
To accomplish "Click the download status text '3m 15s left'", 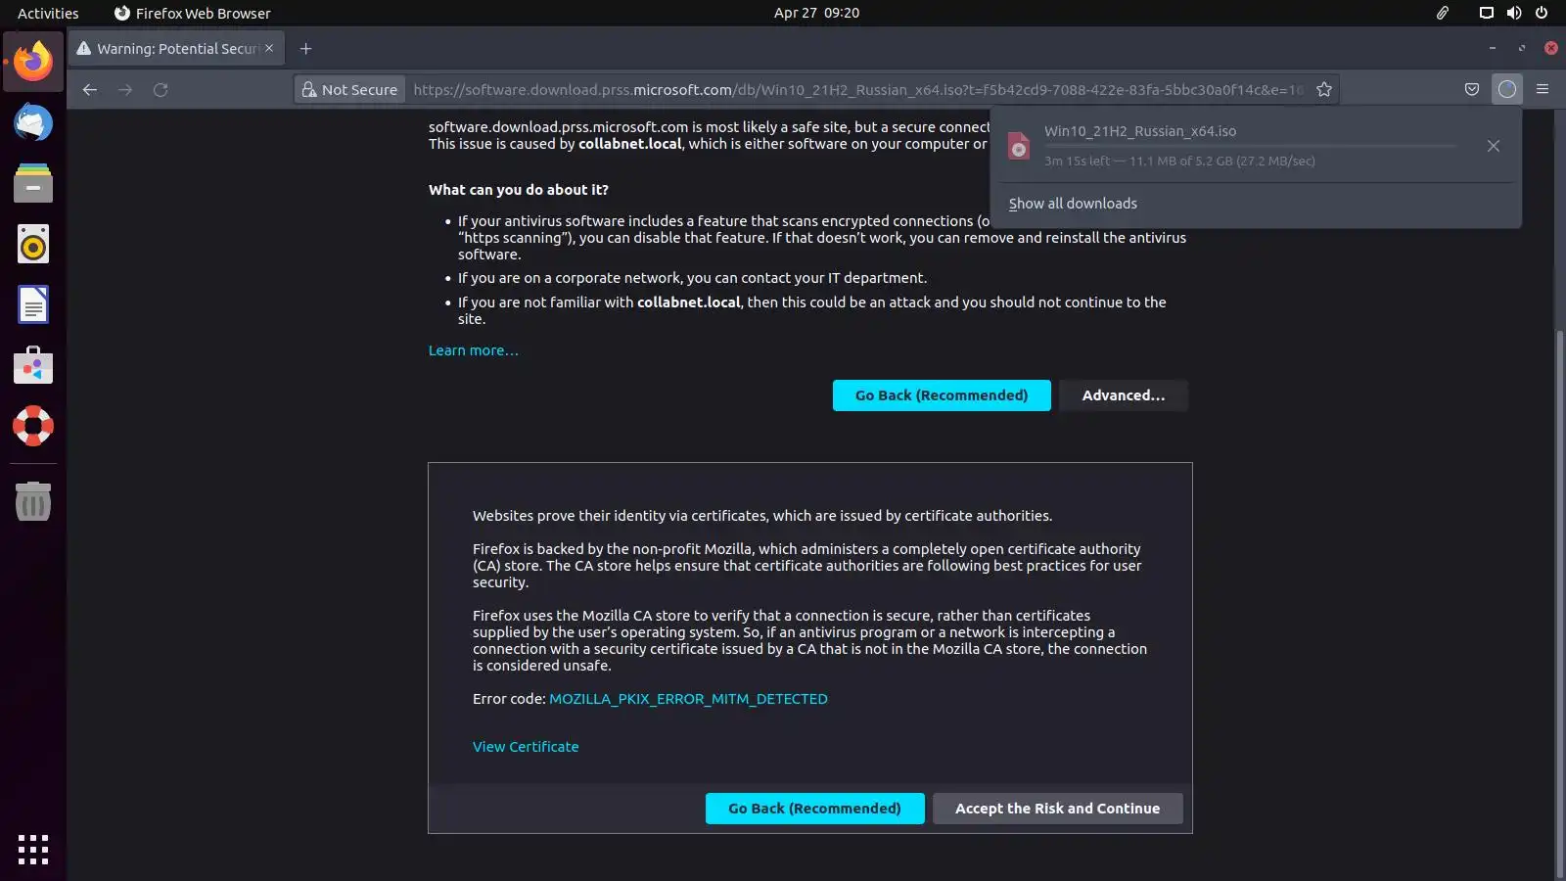I will 1077,162.
